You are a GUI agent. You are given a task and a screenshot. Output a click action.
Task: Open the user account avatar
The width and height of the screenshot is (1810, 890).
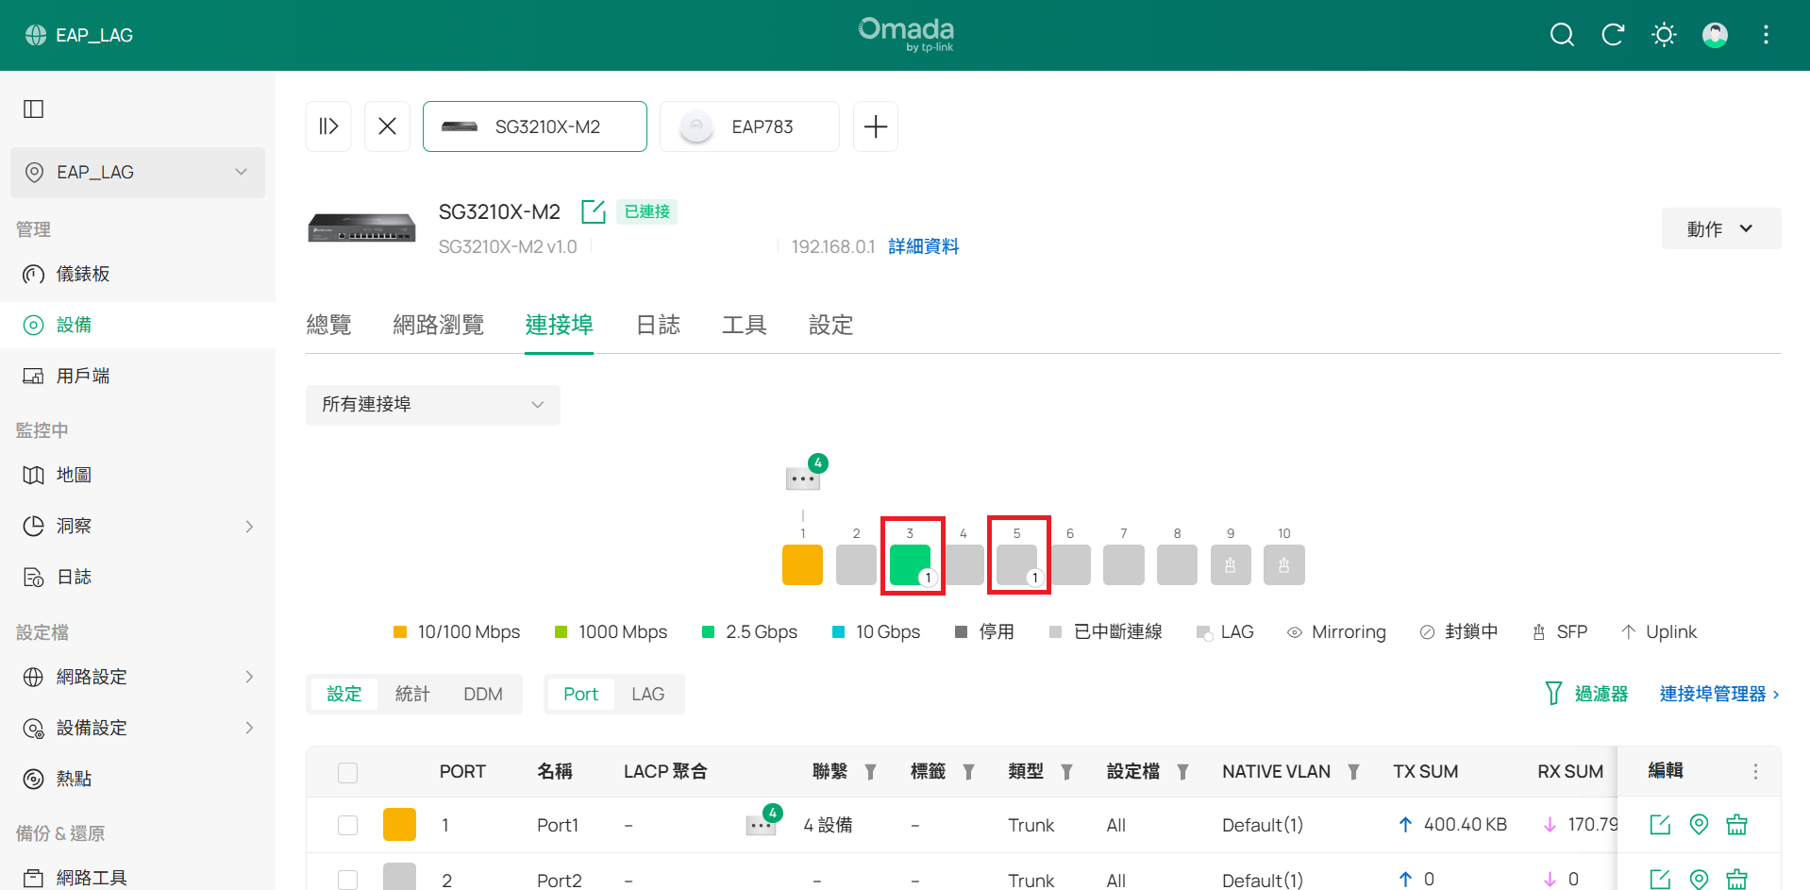coord(1715,35)
